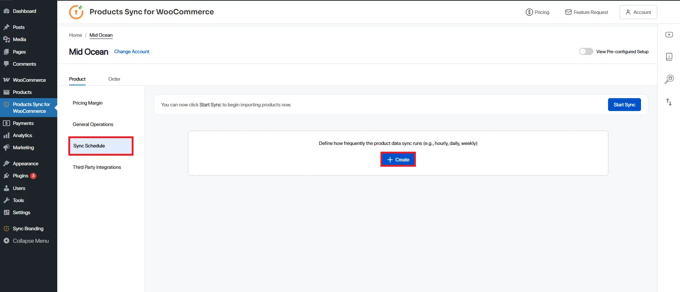Click the Media icon in sidebar
This screenshot has width=680, height=292.
tap(6, 39)
